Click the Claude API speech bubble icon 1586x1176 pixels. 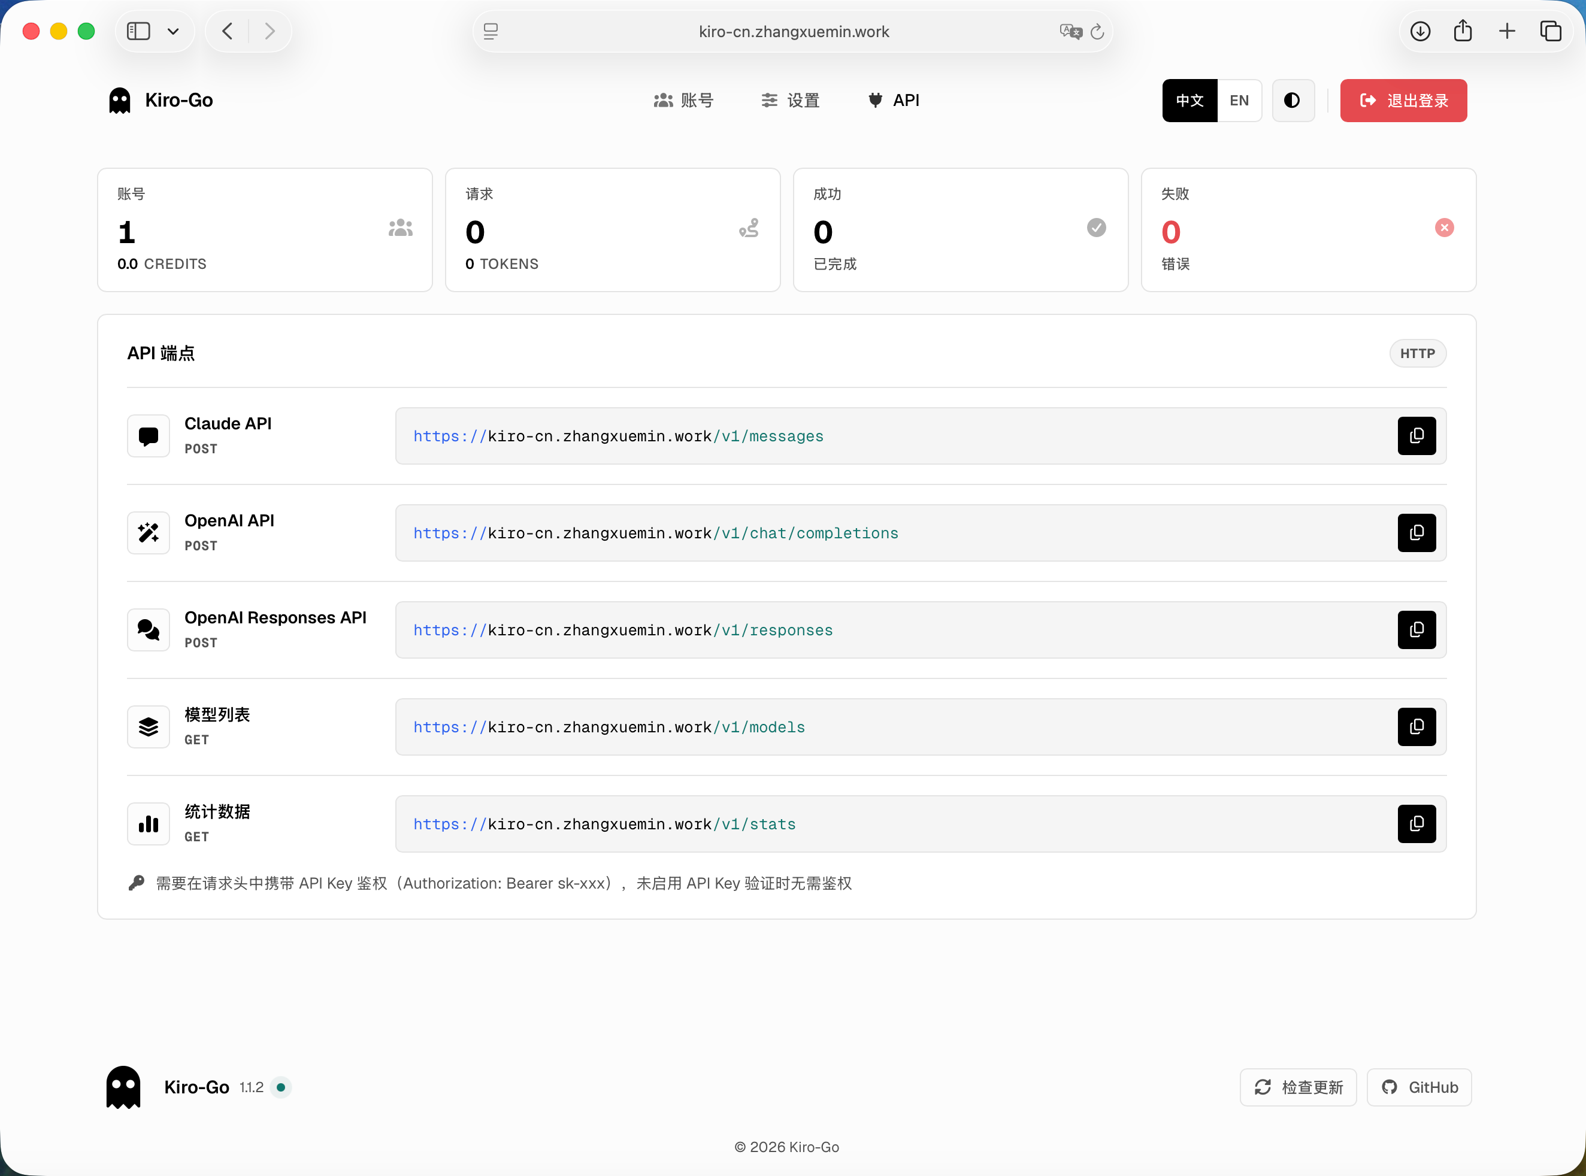(x=148, y=436)
